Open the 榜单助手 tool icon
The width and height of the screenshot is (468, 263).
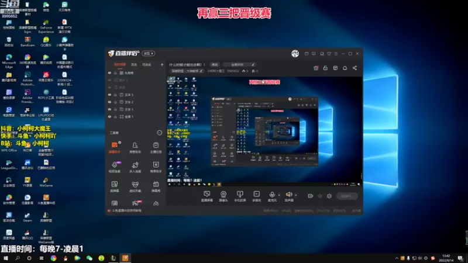[x=156, y=167]
